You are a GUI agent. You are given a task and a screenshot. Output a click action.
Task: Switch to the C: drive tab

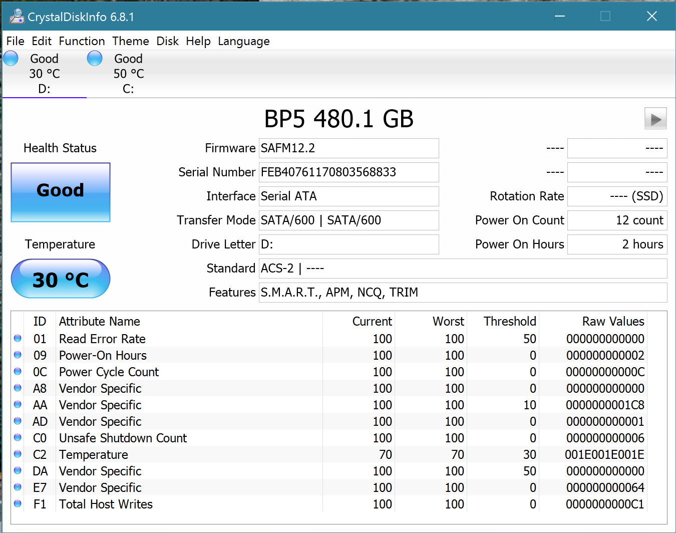click(x=128, y=74)
